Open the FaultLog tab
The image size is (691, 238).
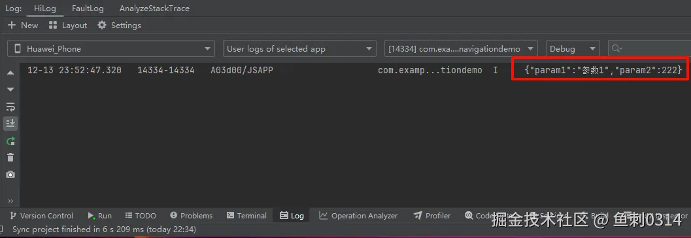tap(88, 8)
